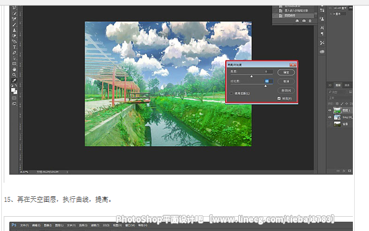Click the contrast slider handle

265,86
